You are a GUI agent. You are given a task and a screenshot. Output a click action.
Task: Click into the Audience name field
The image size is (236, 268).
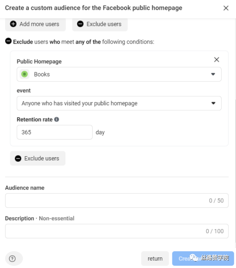tap(117, 200)
